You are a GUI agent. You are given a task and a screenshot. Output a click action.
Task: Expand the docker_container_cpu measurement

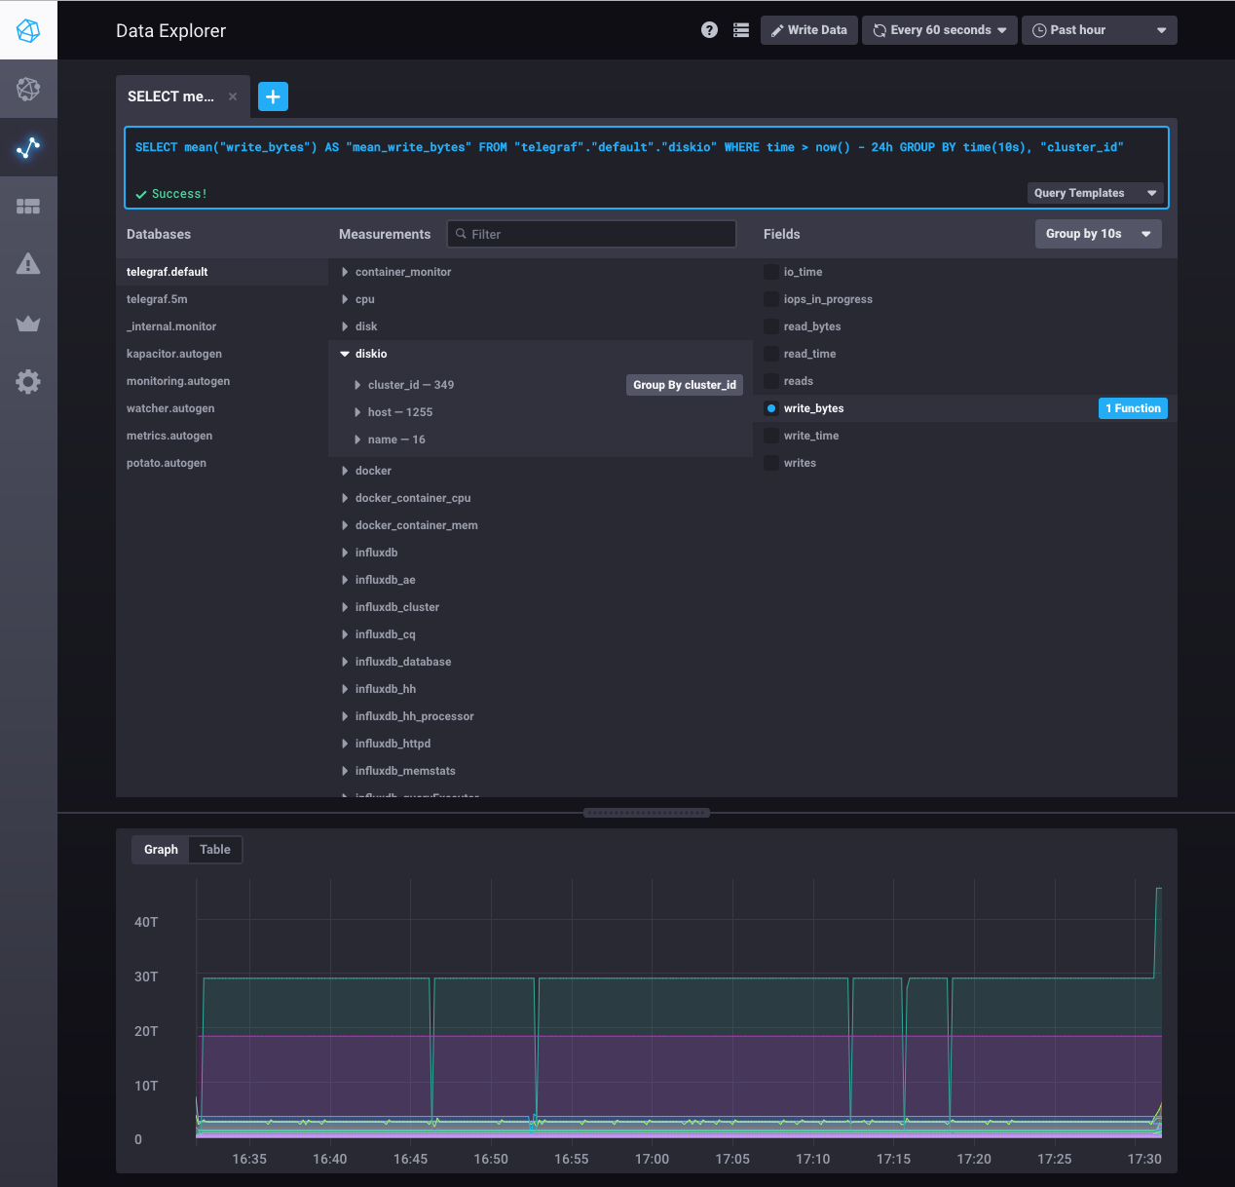point(412,498)
